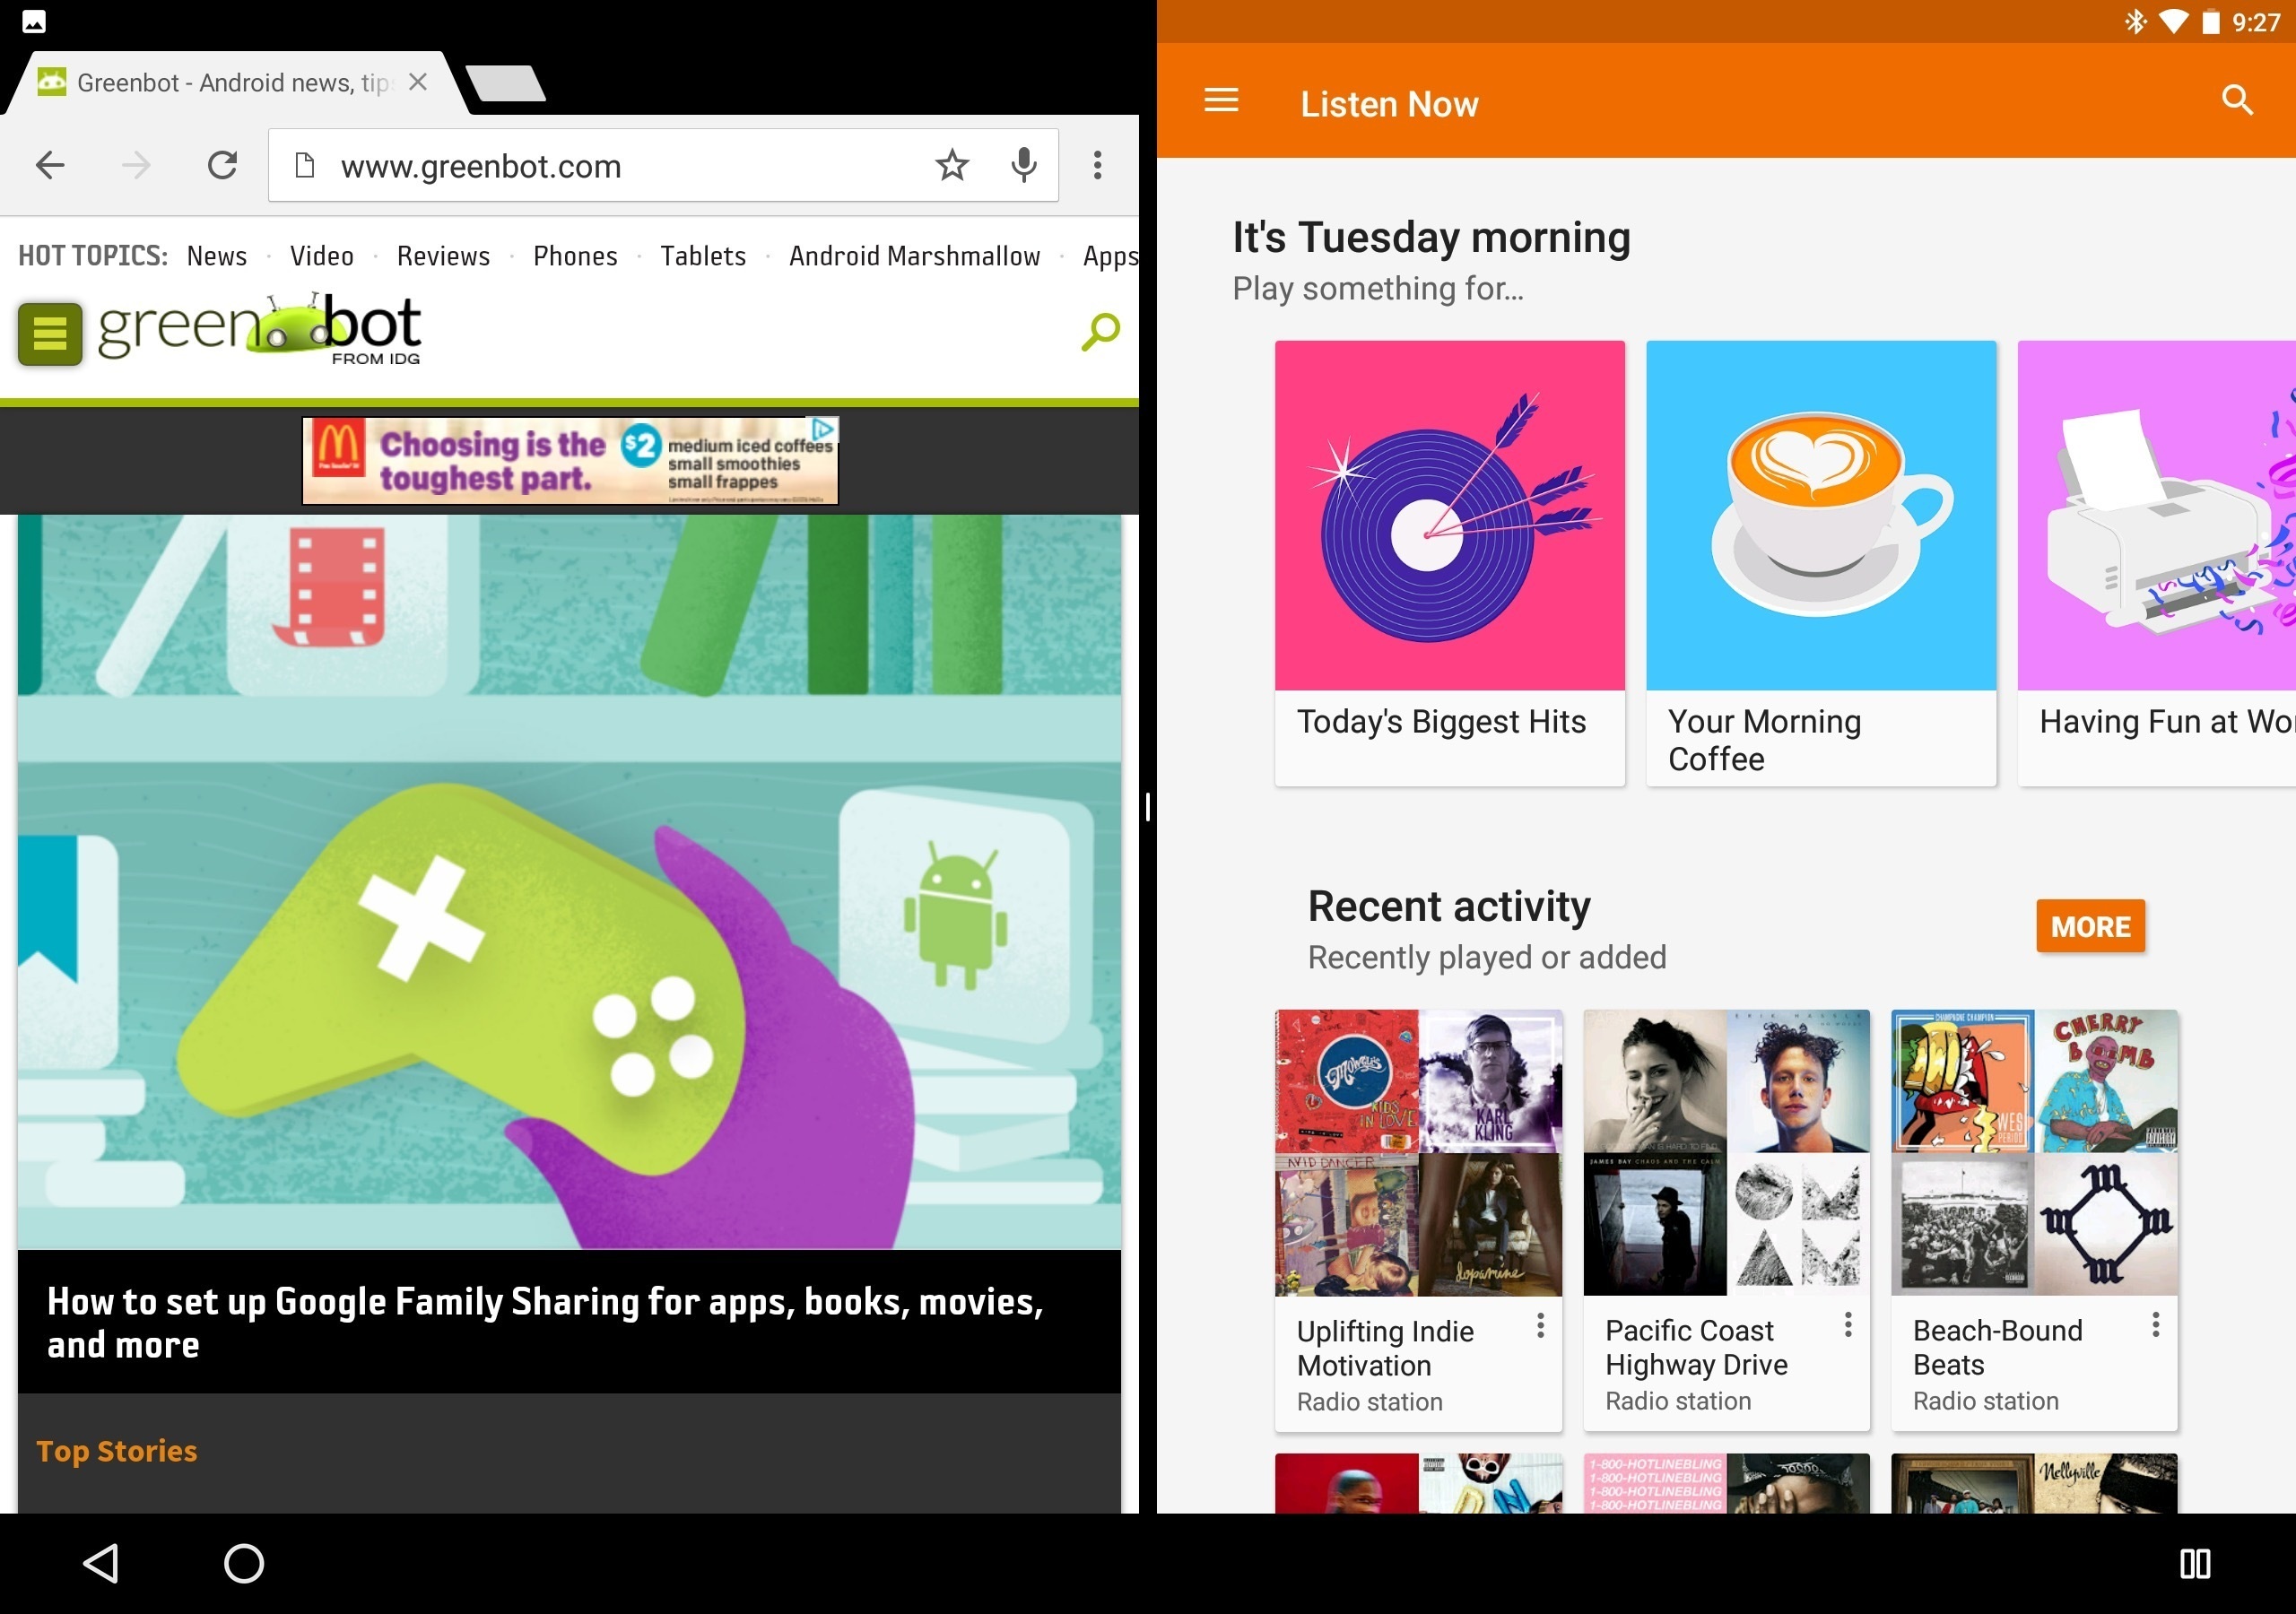Go forward in Chrome browser
Image resolution: width=2296 pixels, height=1614 pixels.
136,165
